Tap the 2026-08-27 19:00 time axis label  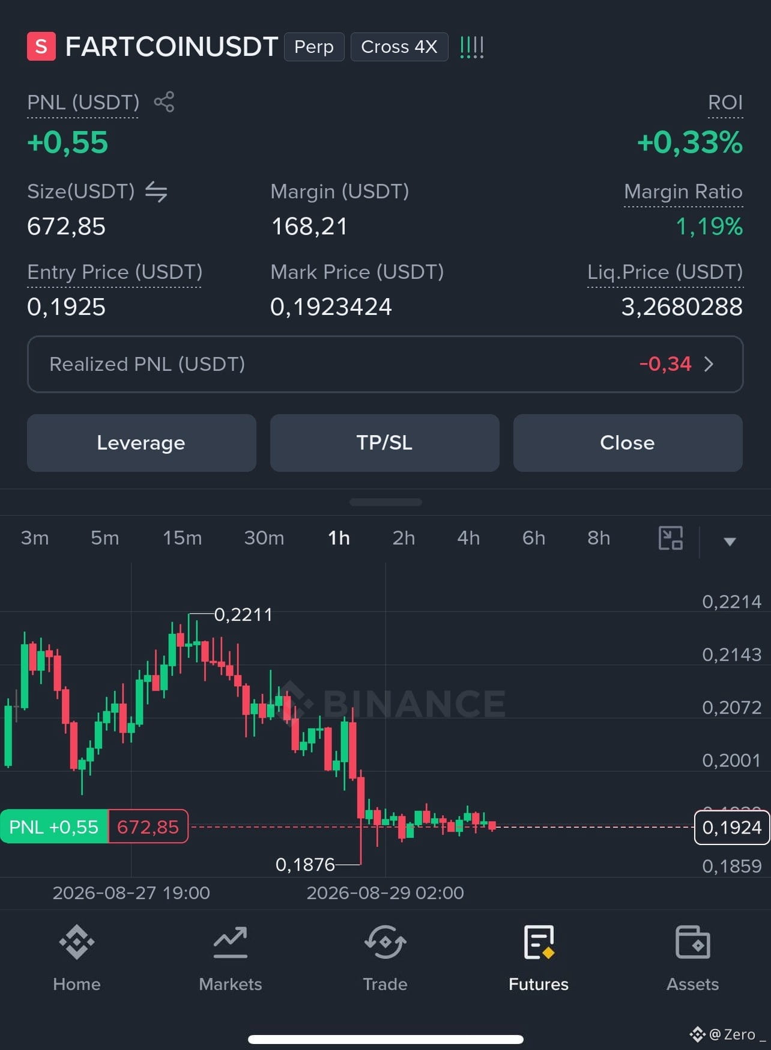pyautogui.click(x=131, y=893)
